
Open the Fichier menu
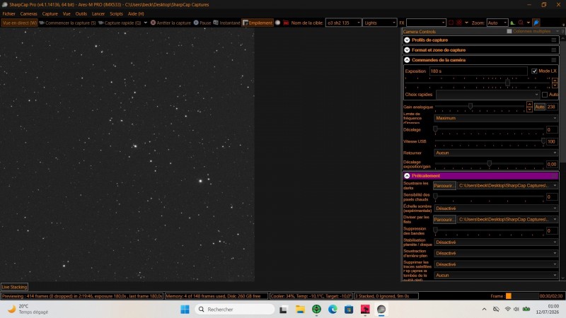point(9,13)
